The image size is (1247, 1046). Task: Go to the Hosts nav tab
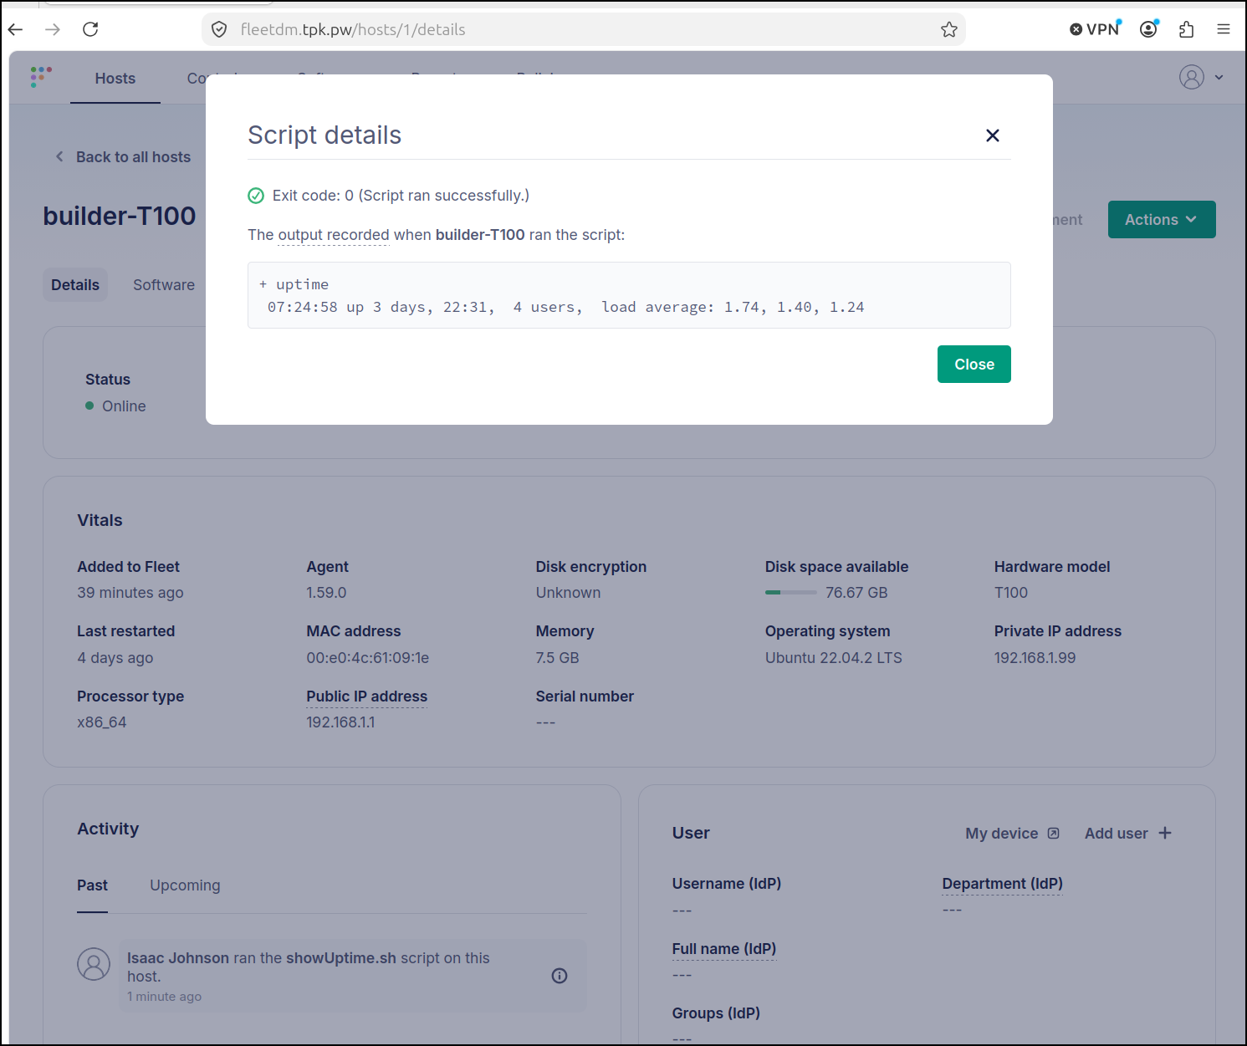[115, 79]
